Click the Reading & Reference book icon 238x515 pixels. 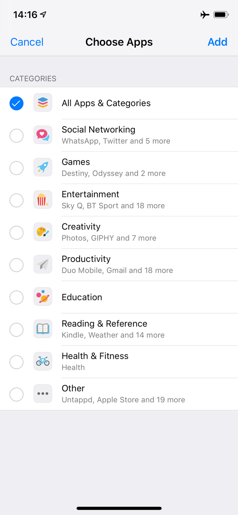pyautogui.click(x=43, y=329)
